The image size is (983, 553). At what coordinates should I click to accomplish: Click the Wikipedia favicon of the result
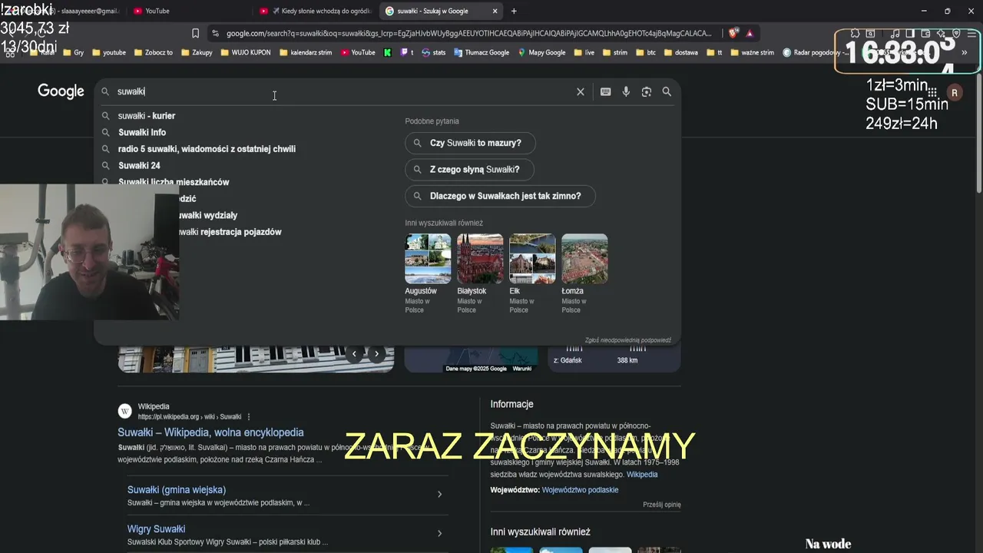(x=125, y=411)
